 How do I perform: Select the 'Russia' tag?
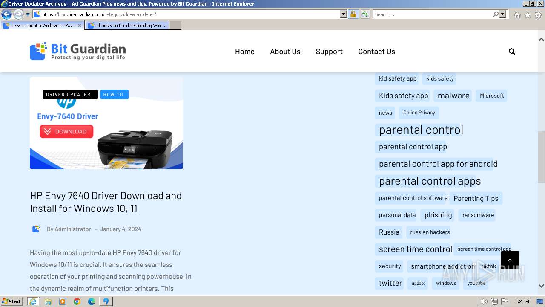pos(389,232)
